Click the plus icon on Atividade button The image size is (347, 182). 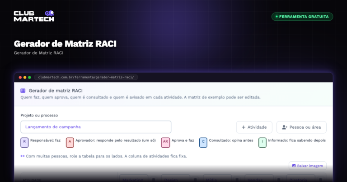244,127
